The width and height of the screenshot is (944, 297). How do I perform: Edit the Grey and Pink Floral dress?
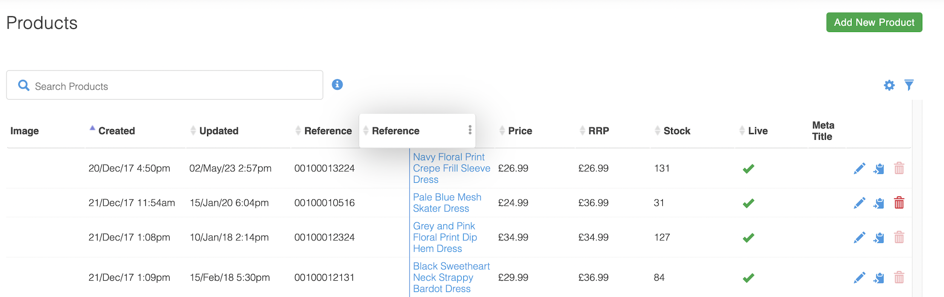pos(859,238)
